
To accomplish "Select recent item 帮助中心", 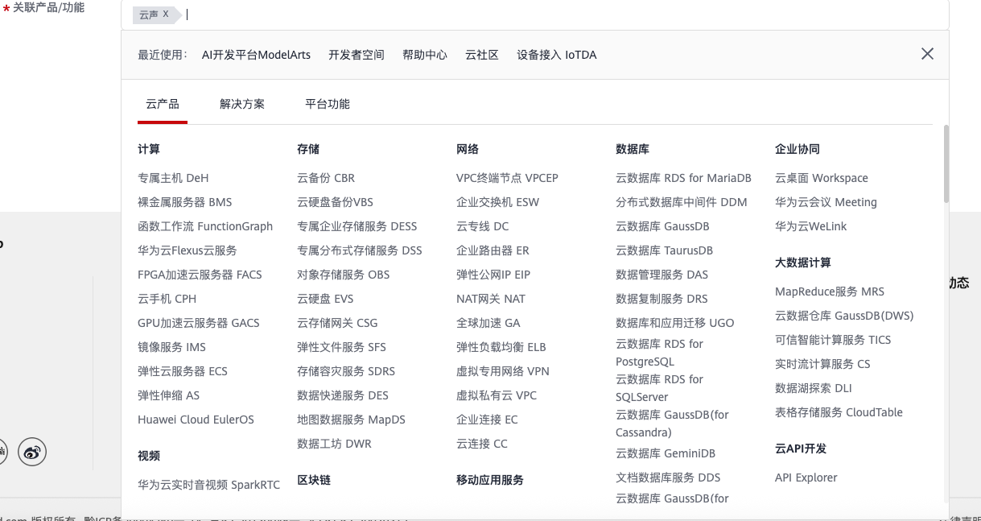I will (425, 55).
